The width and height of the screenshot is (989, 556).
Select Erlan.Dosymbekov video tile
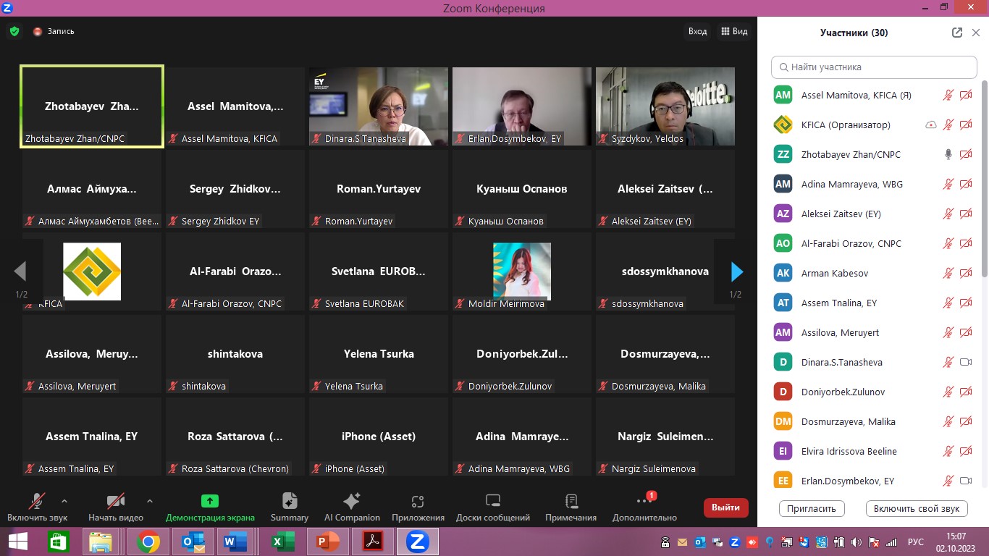tap(522, 106)
